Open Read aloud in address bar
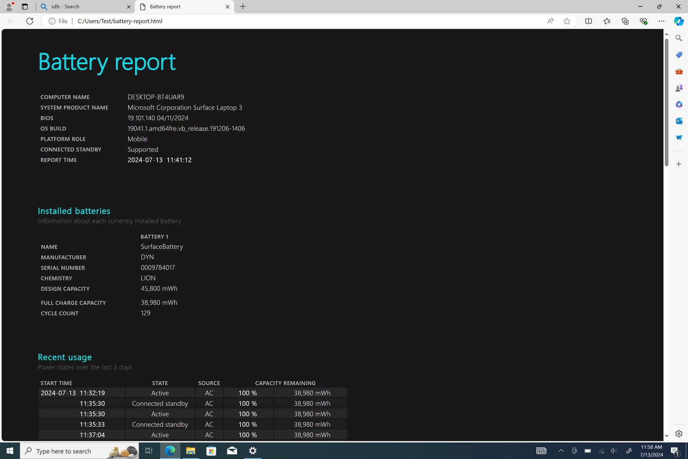Screen dimensions: 688x459 coord(550,21)
